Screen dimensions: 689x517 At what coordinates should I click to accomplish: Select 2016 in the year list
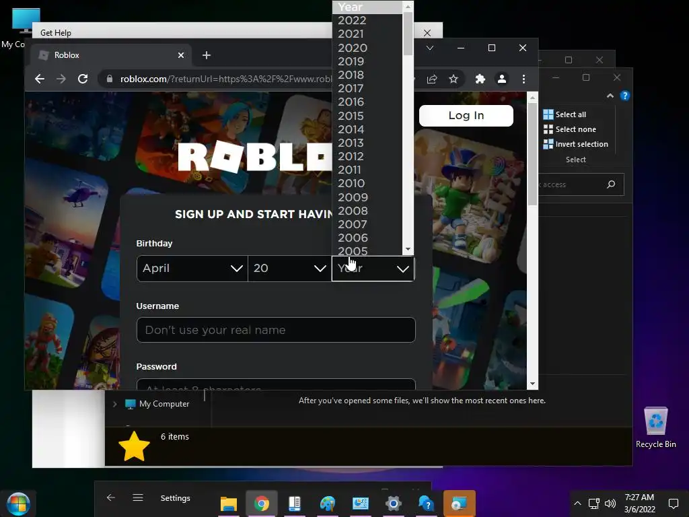click(x=367, y=102)
